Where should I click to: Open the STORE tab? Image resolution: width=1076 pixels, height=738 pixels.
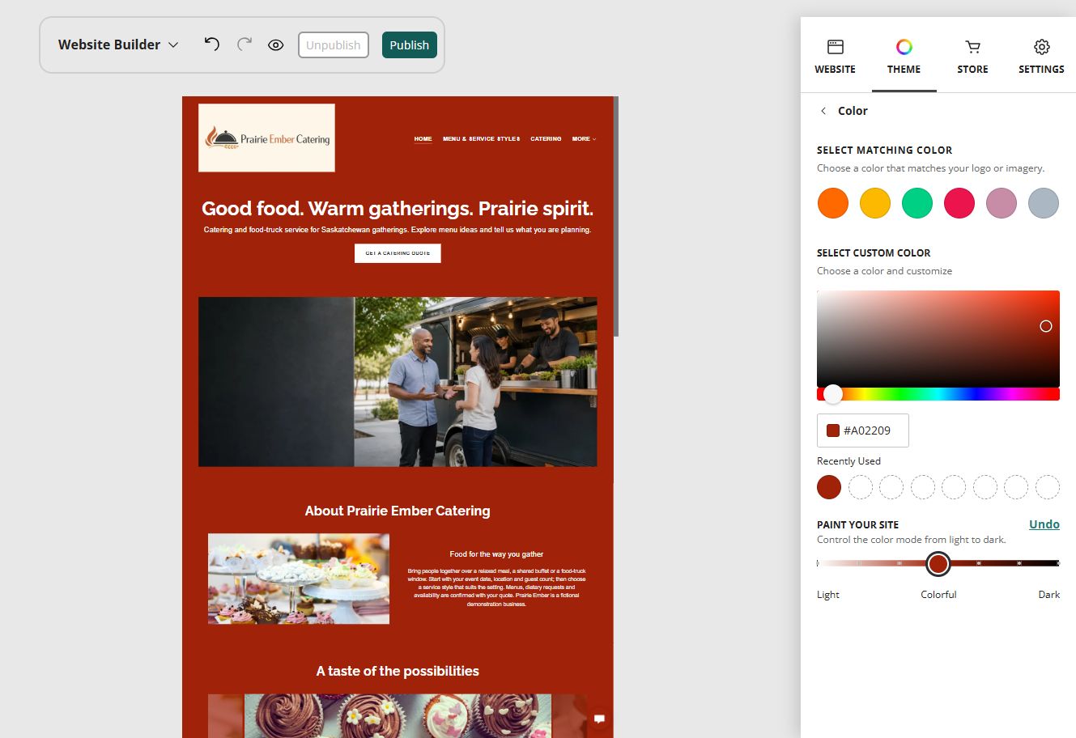(x=972, y=57)
